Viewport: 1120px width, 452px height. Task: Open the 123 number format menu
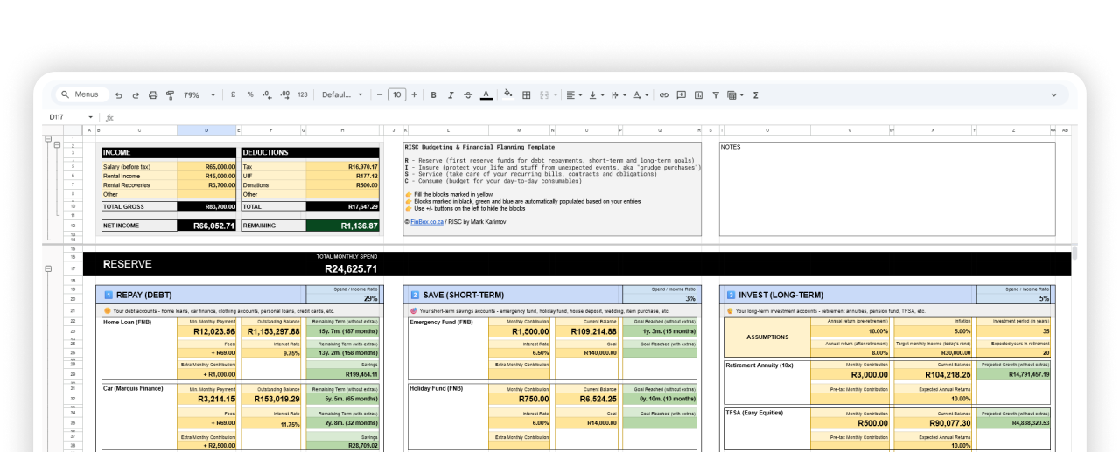(303, 94)
